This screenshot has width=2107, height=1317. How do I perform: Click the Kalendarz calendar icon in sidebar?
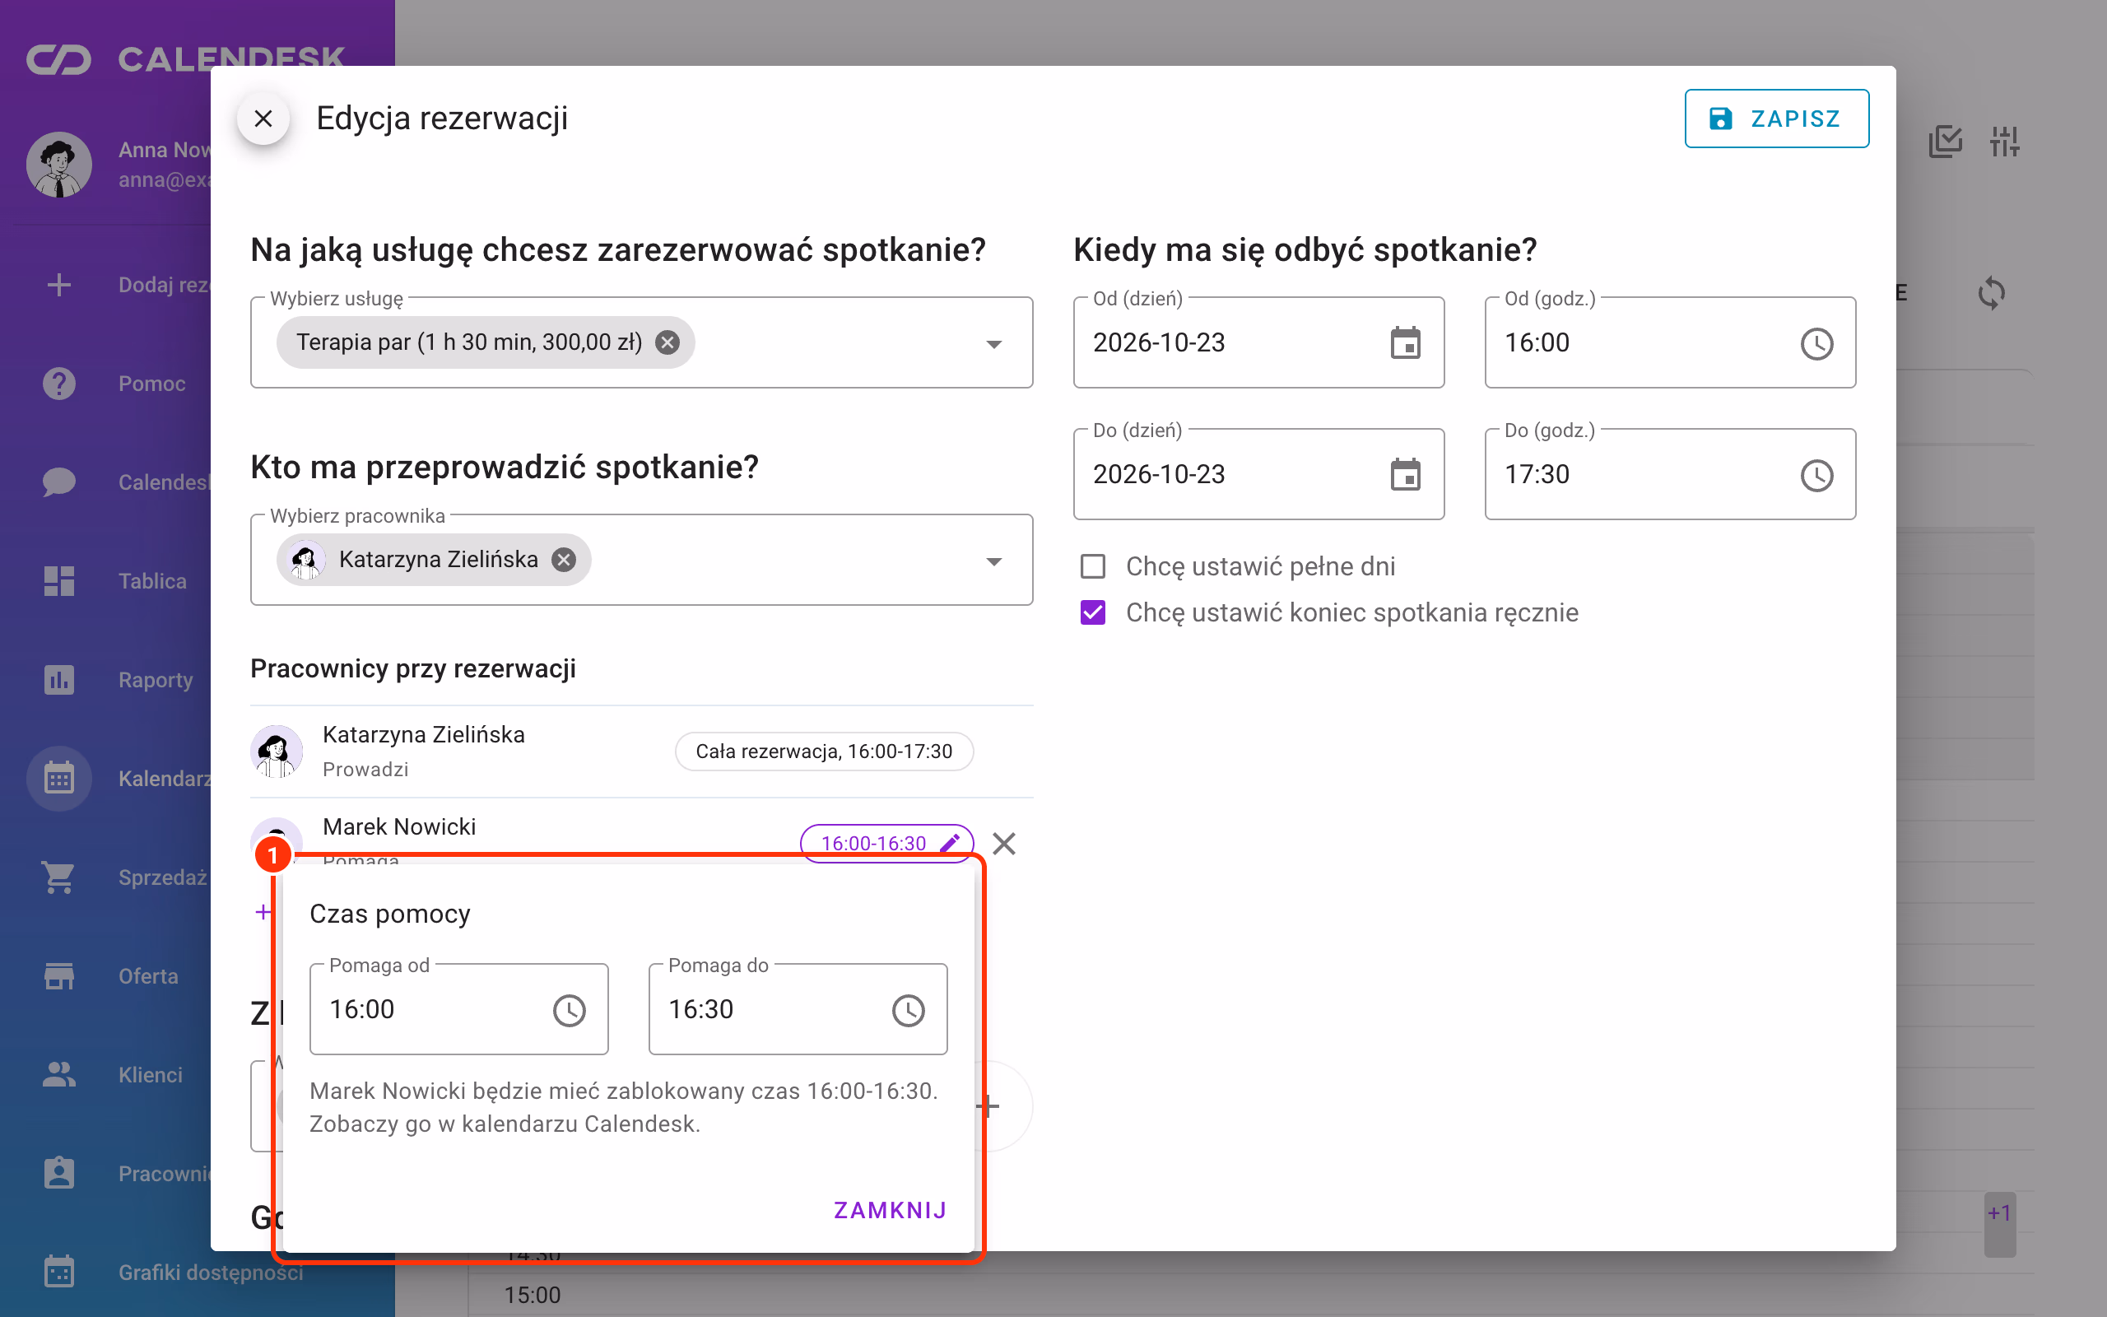[59, 779]
